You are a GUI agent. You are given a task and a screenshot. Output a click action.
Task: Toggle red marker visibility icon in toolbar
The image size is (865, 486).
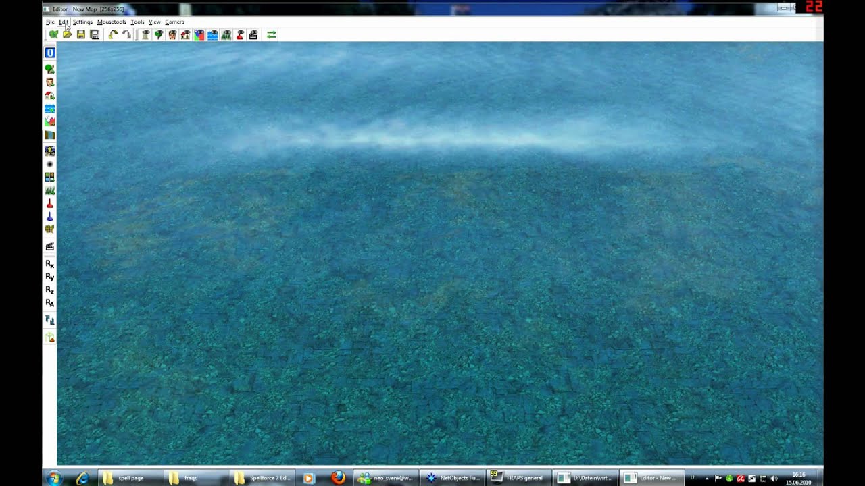click(x=240, y=34)
